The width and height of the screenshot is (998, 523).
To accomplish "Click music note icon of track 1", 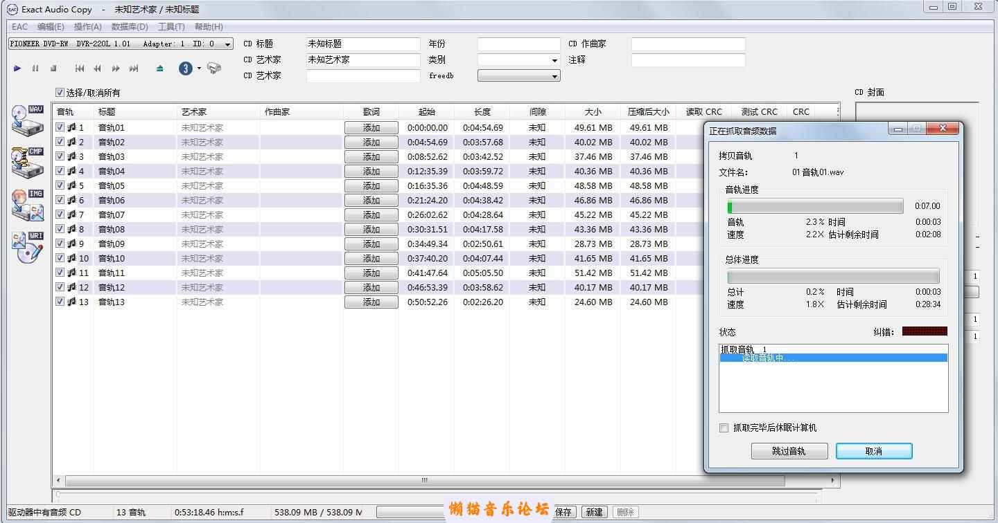I will tap(71, 127).
